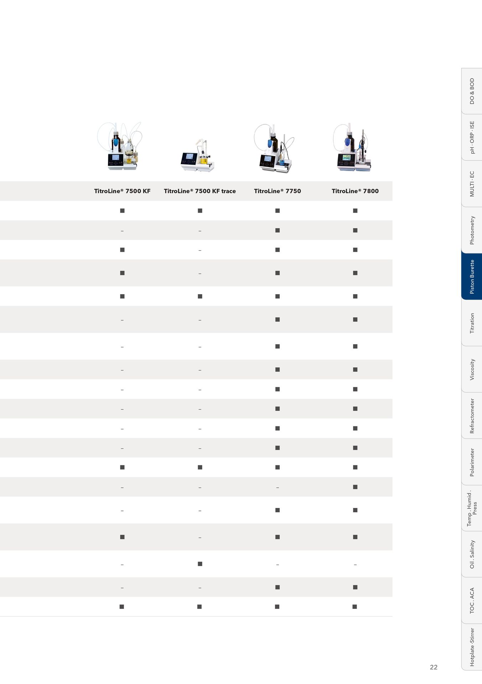The width and height of the screenshot is (482, 684).
Task: Switch to Temp. Humid. Press tab
Action: pos(472,508)
